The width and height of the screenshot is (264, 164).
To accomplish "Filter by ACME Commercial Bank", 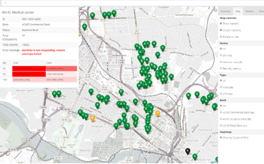I will tap(221, 112).
